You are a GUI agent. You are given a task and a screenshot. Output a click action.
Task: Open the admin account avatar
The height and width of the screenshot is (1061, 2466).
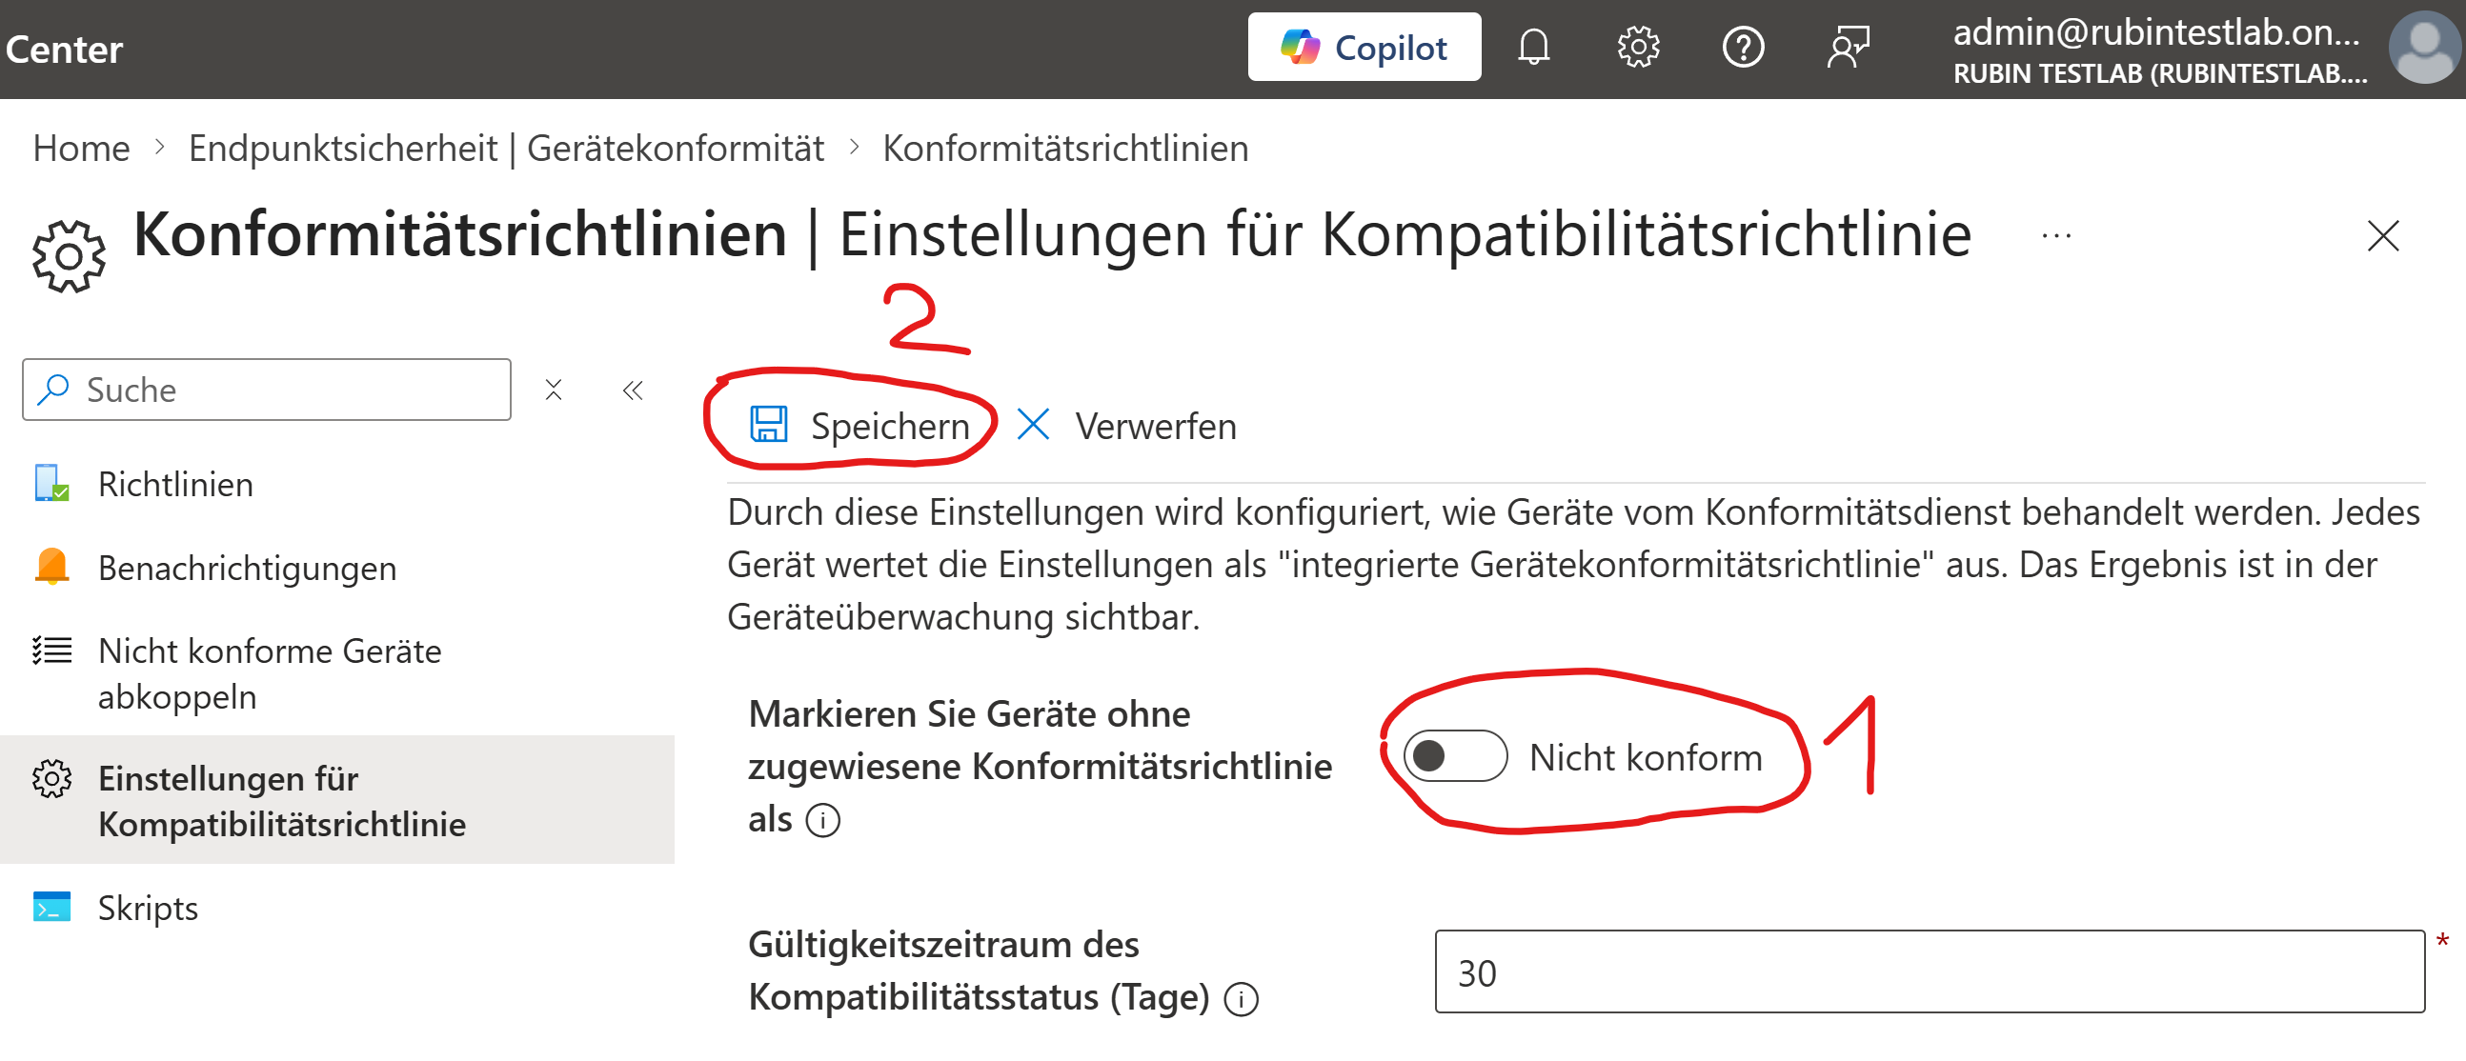(x=2423, y=47)
